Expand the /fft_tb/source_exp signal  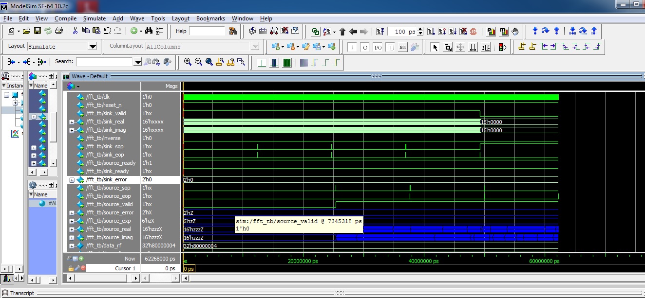pyautogui.click(x=72, y=221)
